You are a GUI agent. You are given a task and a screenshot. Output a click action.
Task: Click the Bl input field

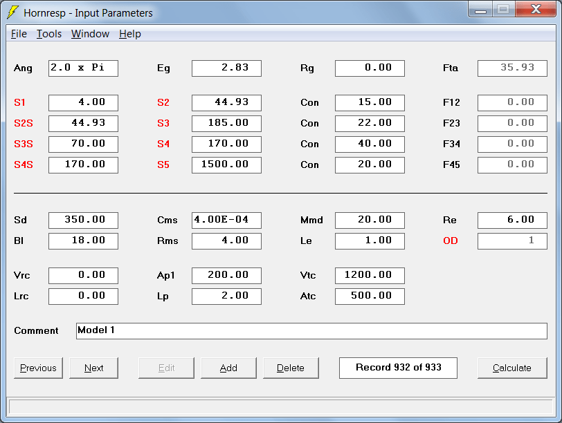pos(83,241)
